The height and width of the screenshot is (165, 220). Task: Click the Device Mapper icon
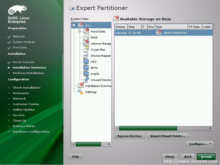[86, 56]
